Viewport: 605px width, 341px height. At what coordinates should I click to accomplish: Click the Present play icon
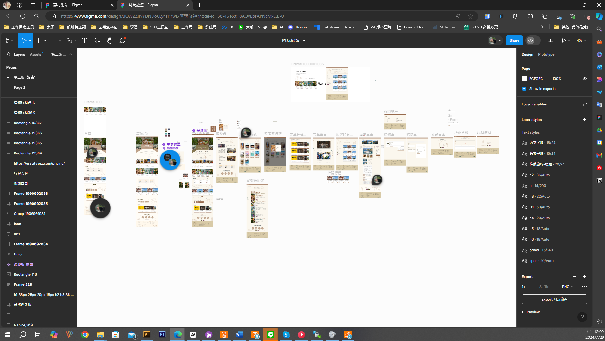pyautogui.click(x=564, y=40)
